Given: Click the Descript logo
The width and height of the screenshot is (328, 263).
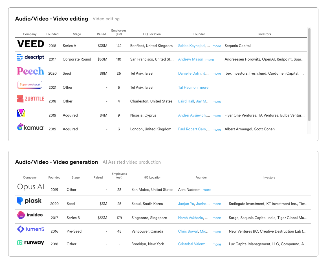Looking at the screenshot, I should 30,57.
